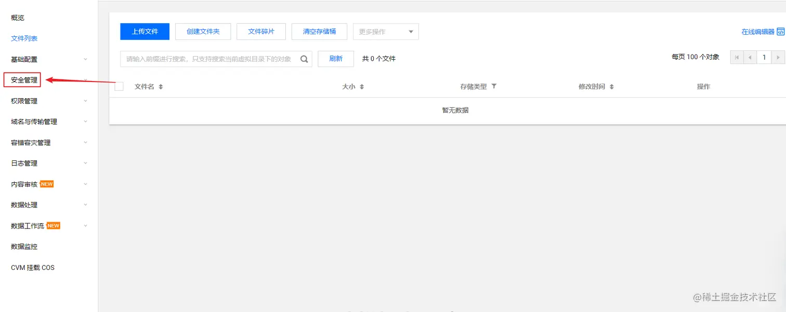Click the 上传文件 button
The width and height of the screenshot is (786, 312).
(x=145, y=32)
